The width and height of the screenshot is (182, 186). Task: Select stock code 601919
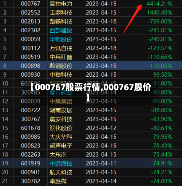point(31,163)
